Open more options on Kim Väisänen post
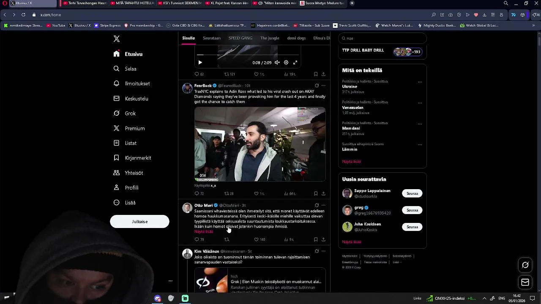Viewport: 541px width, 304px height. coord(323,251)
